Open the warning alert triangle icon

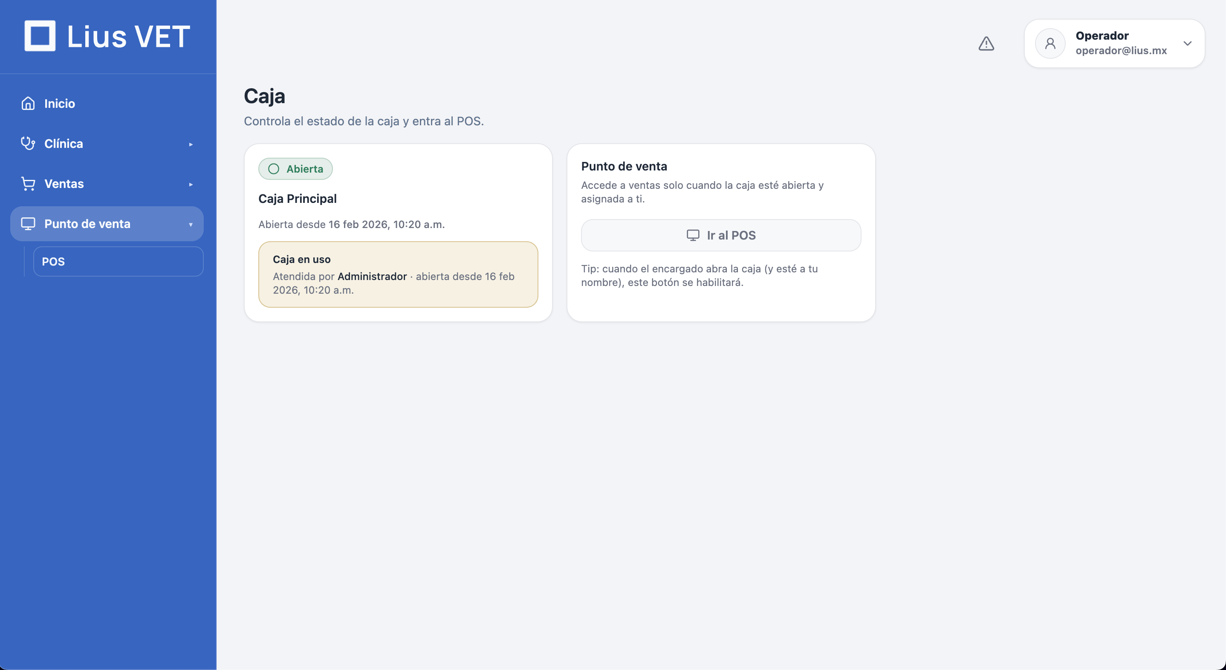point(986,44)
